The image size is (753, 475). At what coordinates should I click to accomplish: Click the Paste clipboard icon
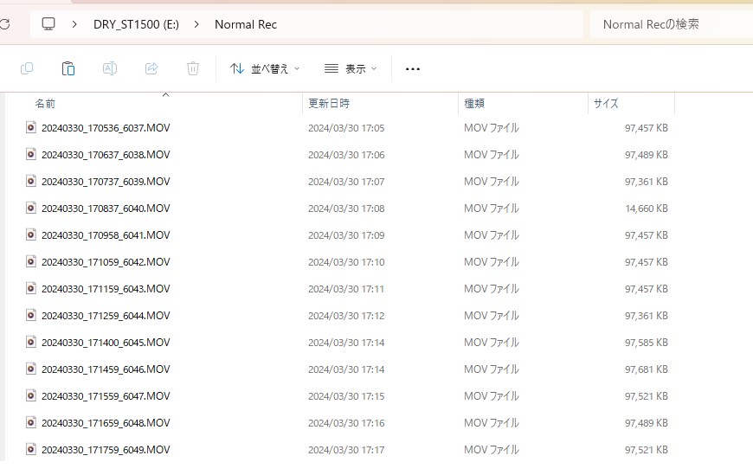point(68,68)
